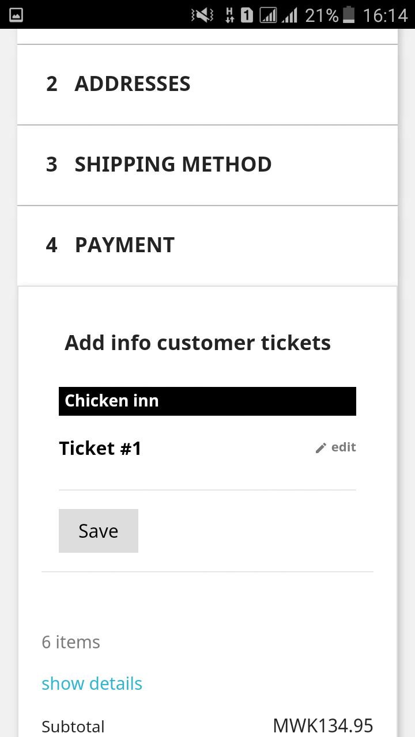415x737 pixels.
Task: Tap the Ticket #1 row label
Action: coord(100,448)
